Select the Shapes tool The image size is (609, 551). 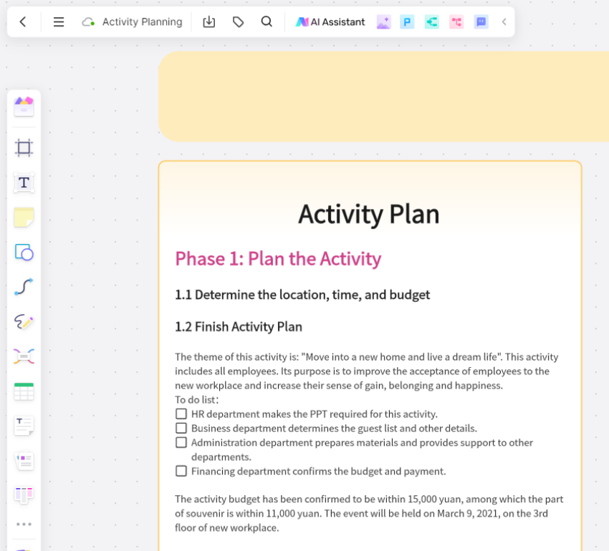pos(24,252)
